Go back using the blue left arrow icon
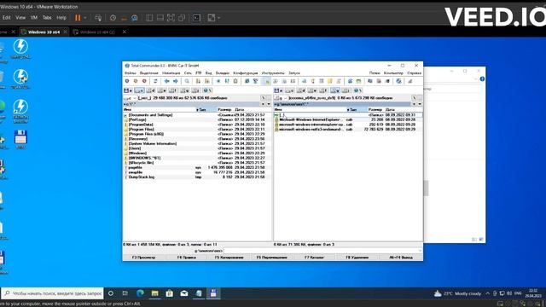Screen dimensions: 546x307 pos(167,81)
